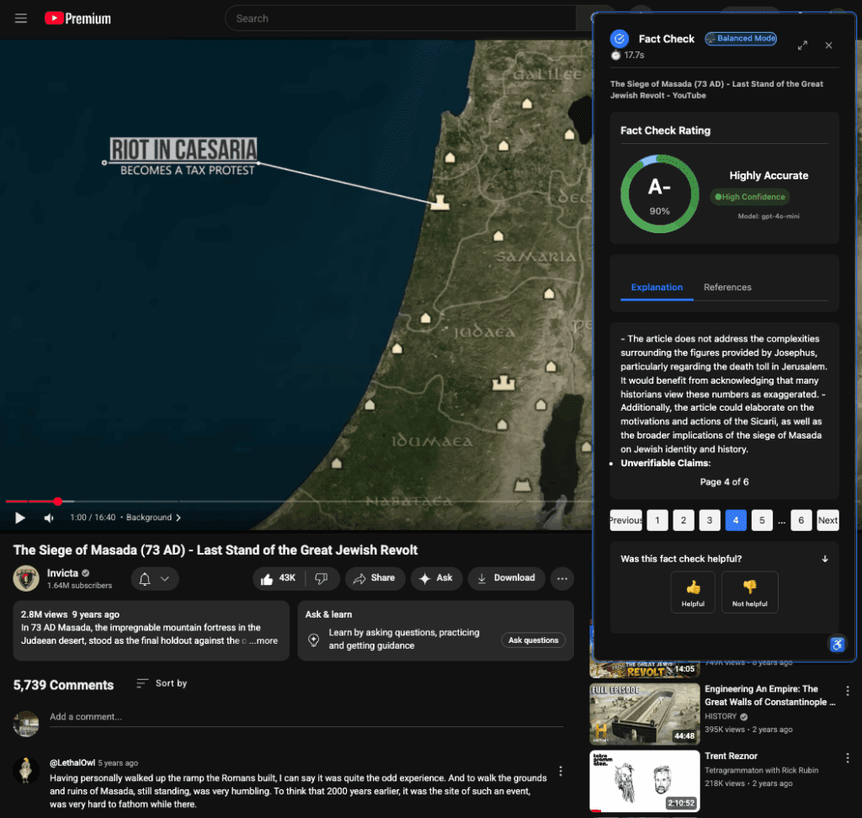The width and height of the screenshot is (862, 818).
Task: Like the video with thumbs up
Action: tap(278, 578)
